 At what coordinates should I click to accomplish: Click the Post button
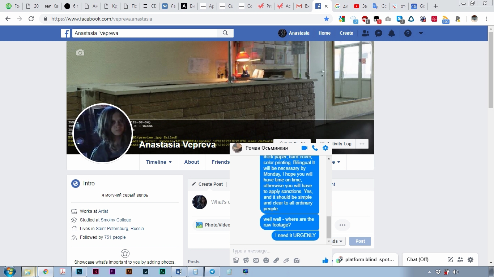(360, 241)
